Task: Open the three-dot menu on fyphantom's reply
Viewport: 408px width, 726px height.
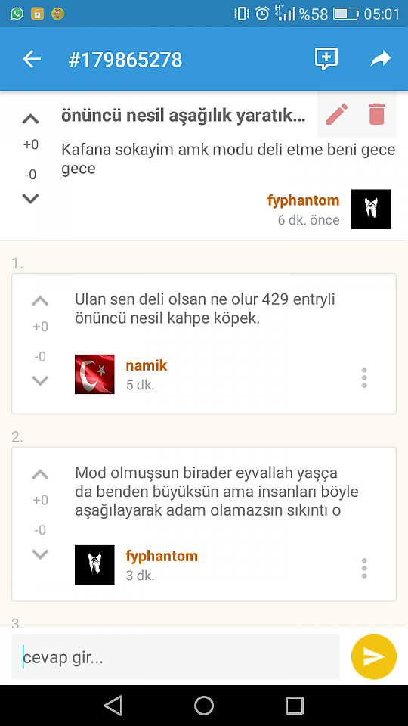Action: (x=364, y=568)
